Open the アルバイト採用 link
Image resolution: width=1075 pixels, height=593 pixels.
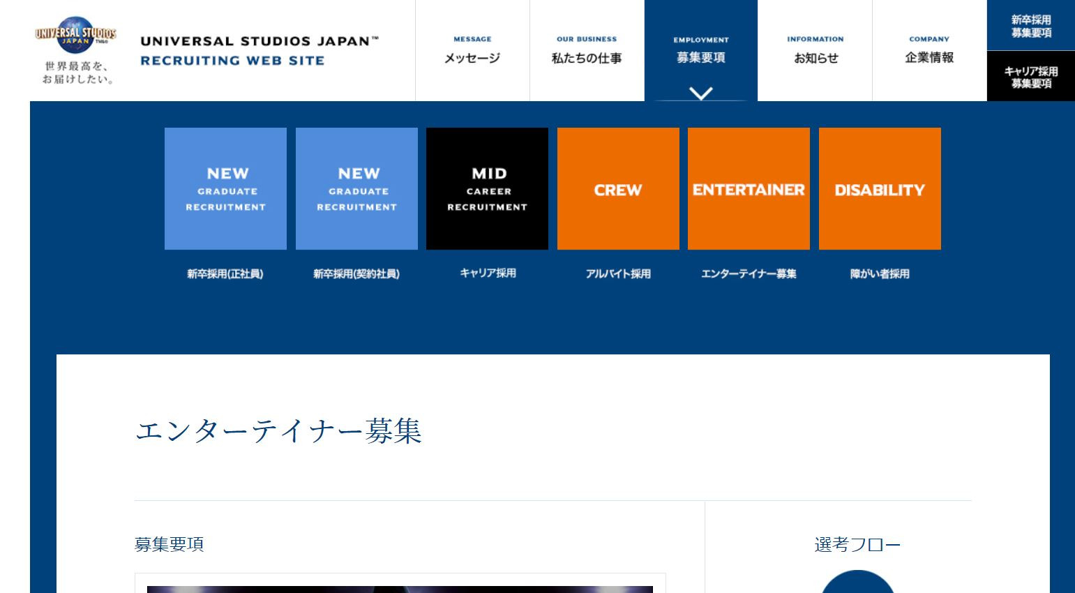tap(618, 274)
